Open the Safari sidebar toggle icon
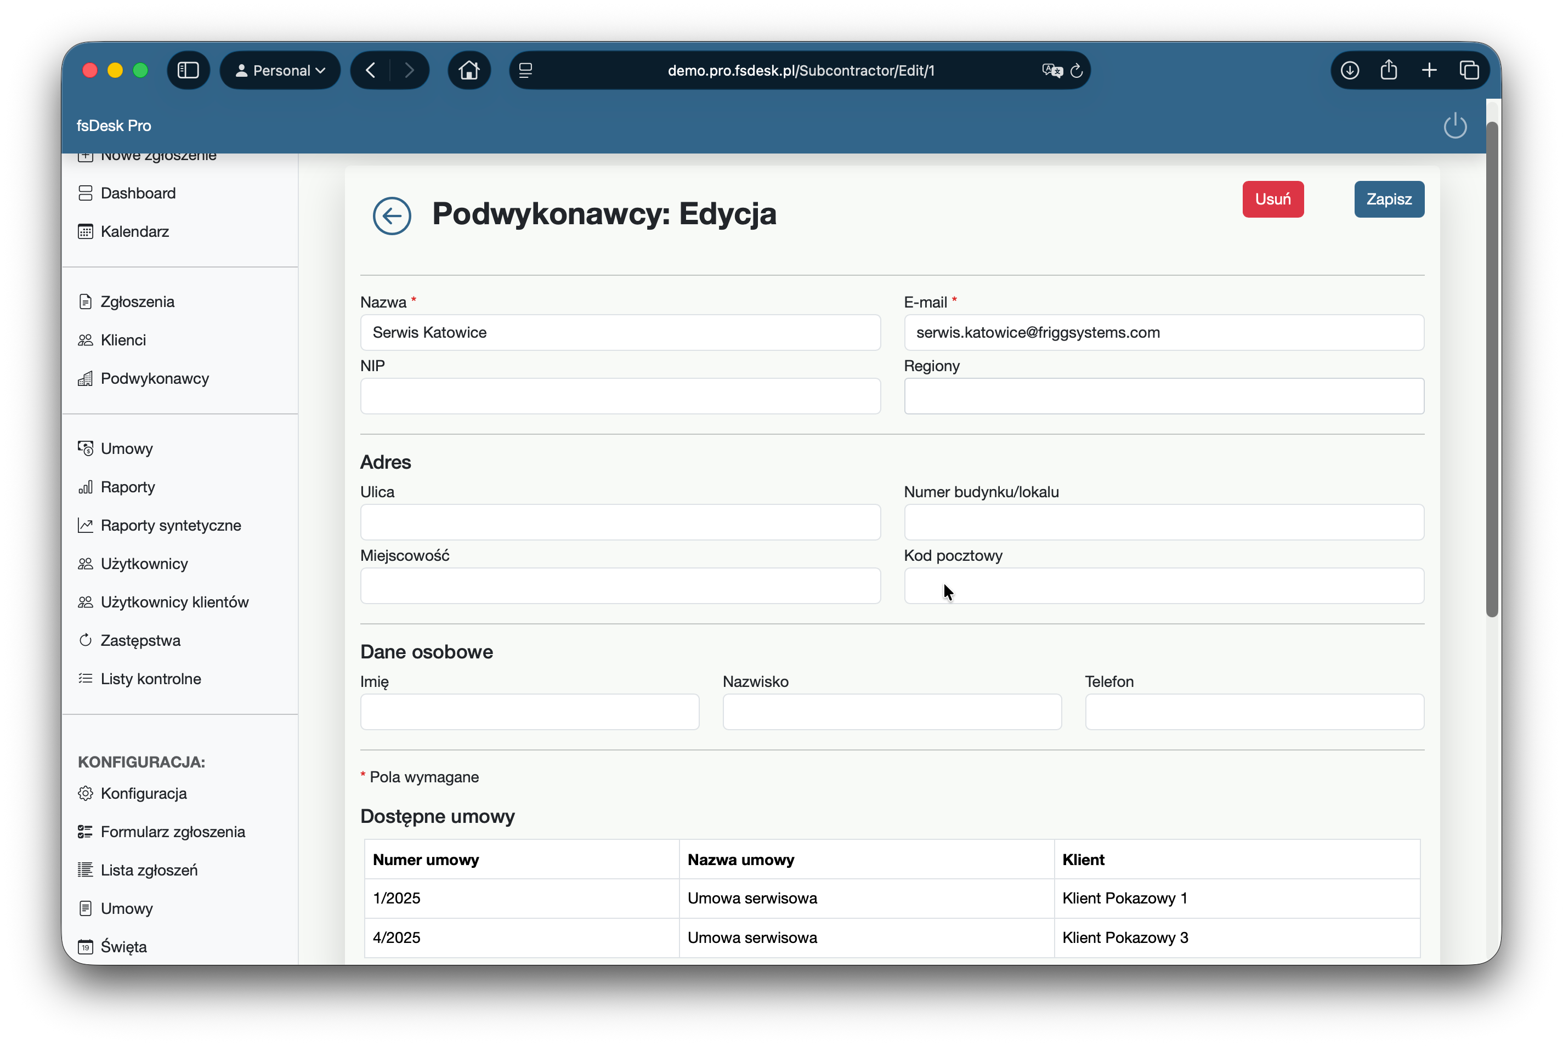1563x1046 pixels. click(188, 70)
